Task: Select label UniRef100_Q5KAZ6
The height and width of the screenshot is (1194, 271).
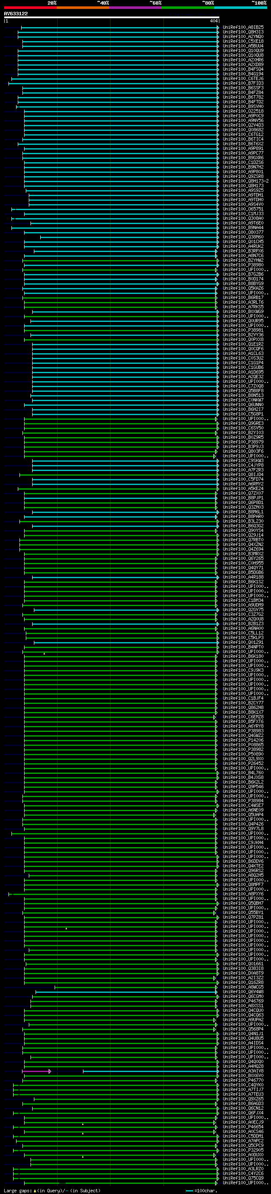Action: (243, 288)
